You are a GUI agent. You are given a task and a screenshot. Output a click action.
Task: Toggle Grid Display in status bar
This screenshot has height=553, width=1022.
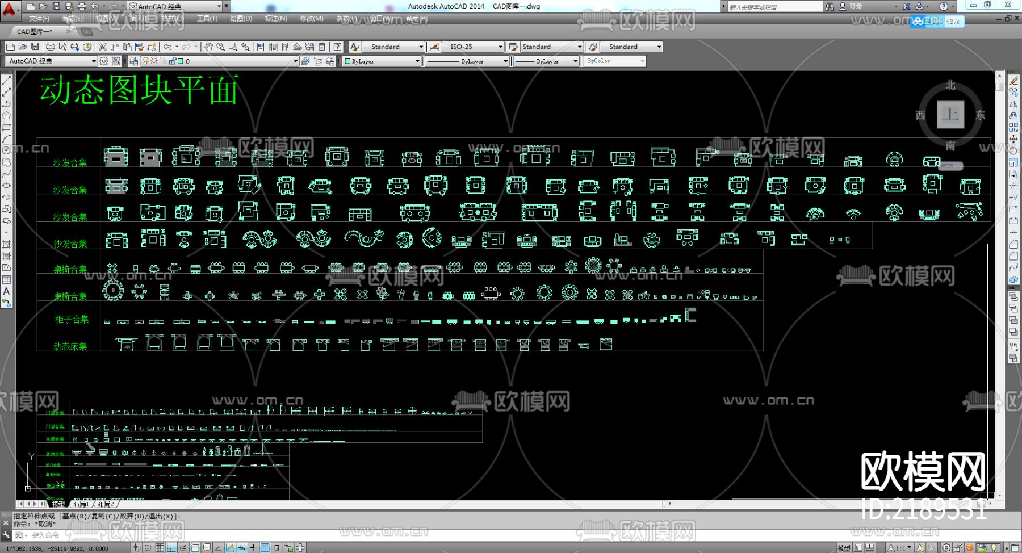coord(160,548)
